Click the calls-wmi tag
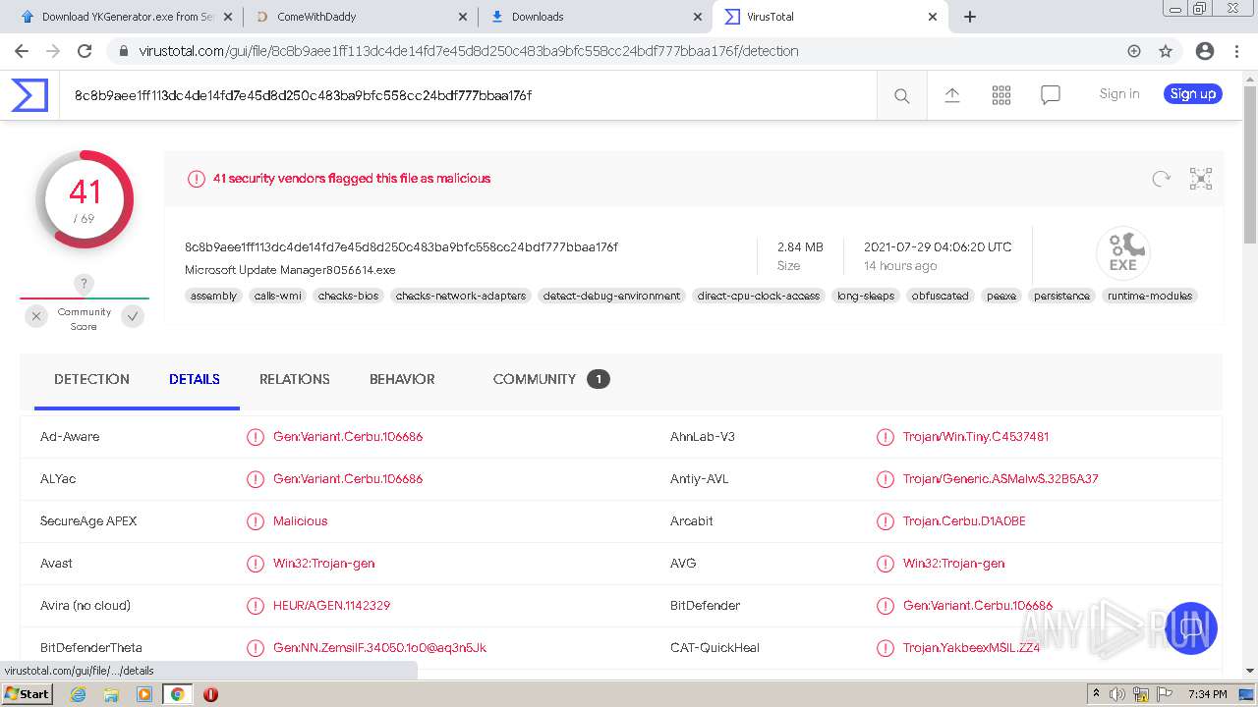Viewport: 1258px width, 707px height. pos(278,296)
